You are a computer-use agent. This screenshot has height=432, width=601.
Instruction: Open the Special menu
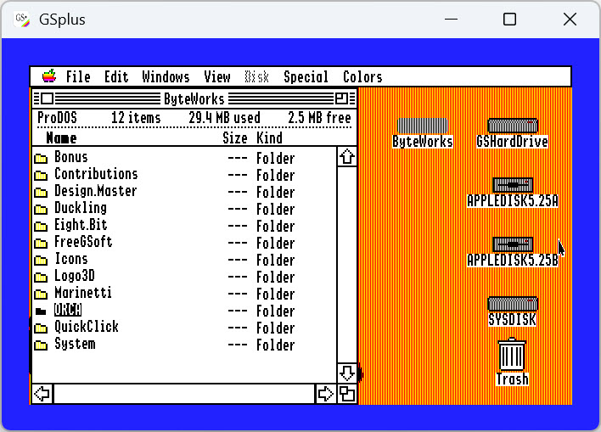pos(306,77)
